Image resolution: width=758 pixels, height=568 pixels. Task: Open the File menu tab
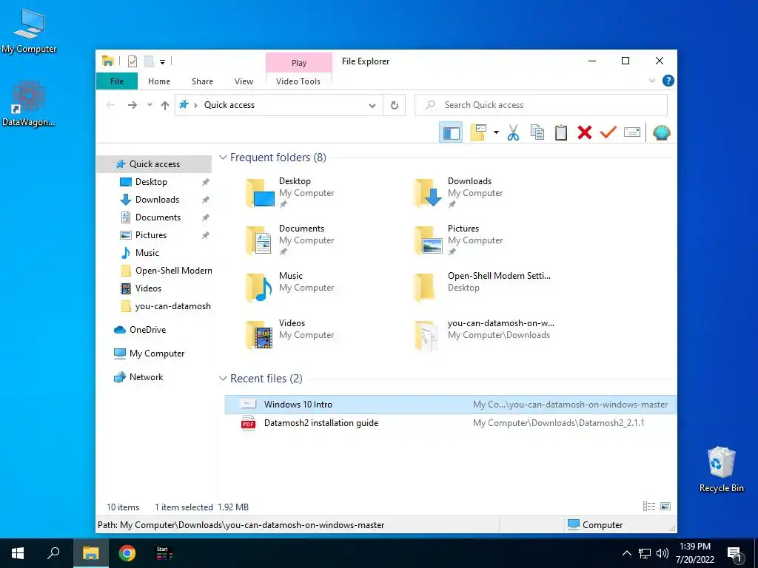pyautogui.click(x=116, y=81)
